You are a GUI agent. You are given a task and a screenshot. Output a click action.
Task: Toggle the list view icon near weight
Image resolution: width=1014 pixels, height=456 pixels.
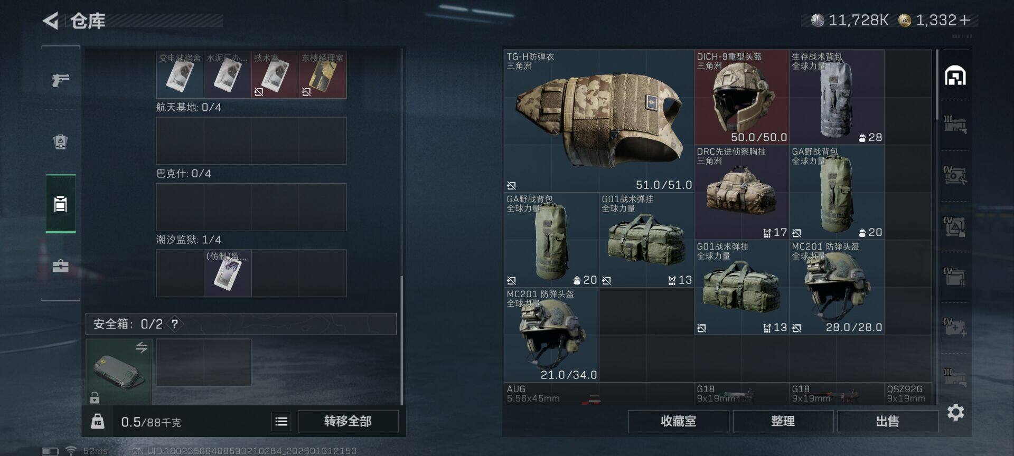pyautogui.click(x=281, y=421)
